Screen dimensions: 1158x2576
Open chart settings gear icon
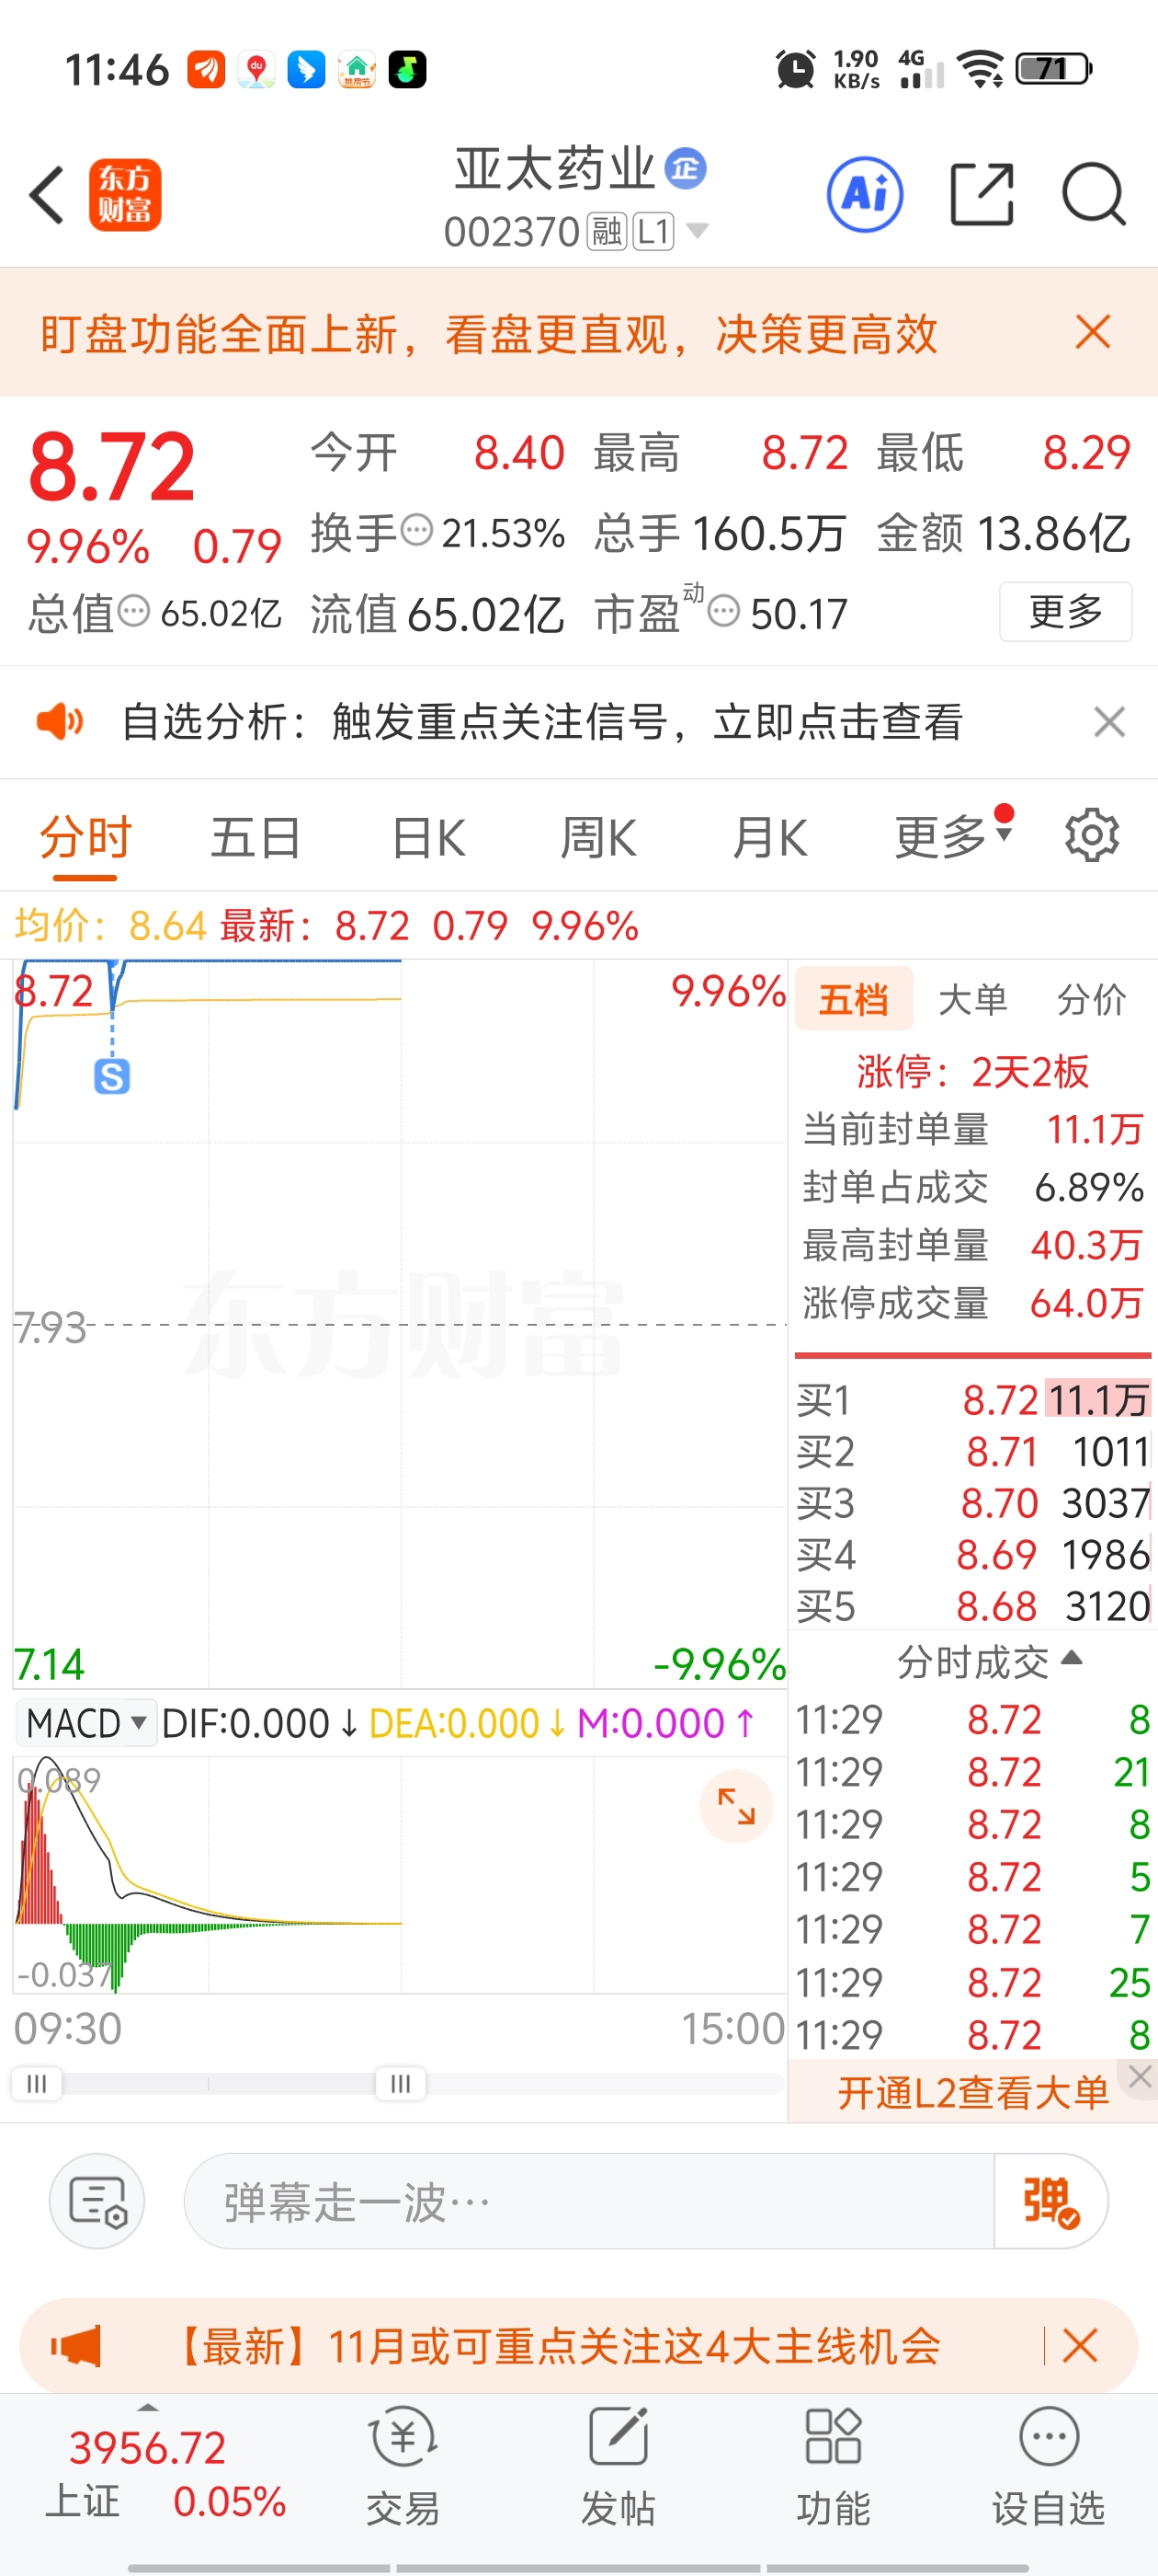(x=1091, y=835)
